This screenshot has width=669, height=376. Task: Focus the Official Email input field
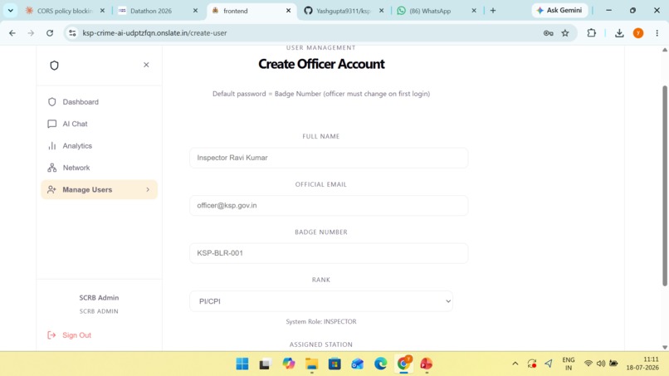click(329, 205)
